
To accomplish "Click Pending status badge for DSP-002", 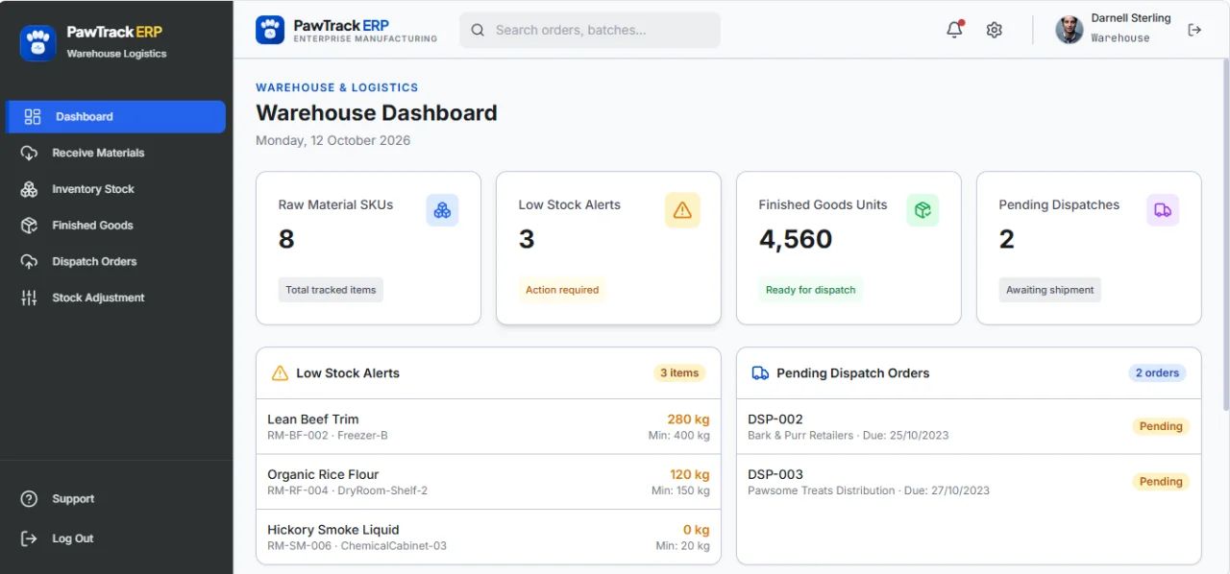I will pos(1161,426).
